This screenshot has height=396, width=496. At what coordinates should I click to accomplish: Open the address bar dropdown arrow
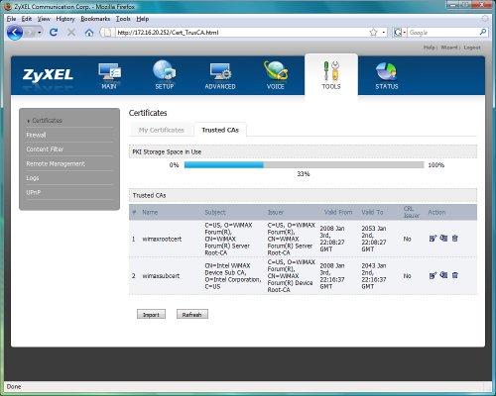(383, 33)
